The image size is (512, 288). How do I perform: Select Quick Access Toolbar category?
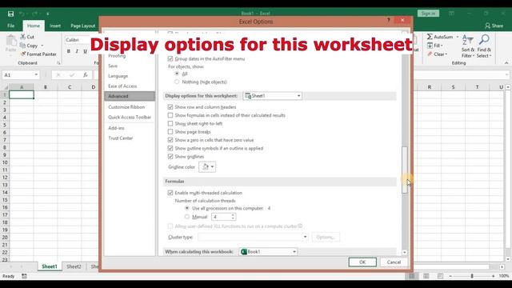pos(130,117)
